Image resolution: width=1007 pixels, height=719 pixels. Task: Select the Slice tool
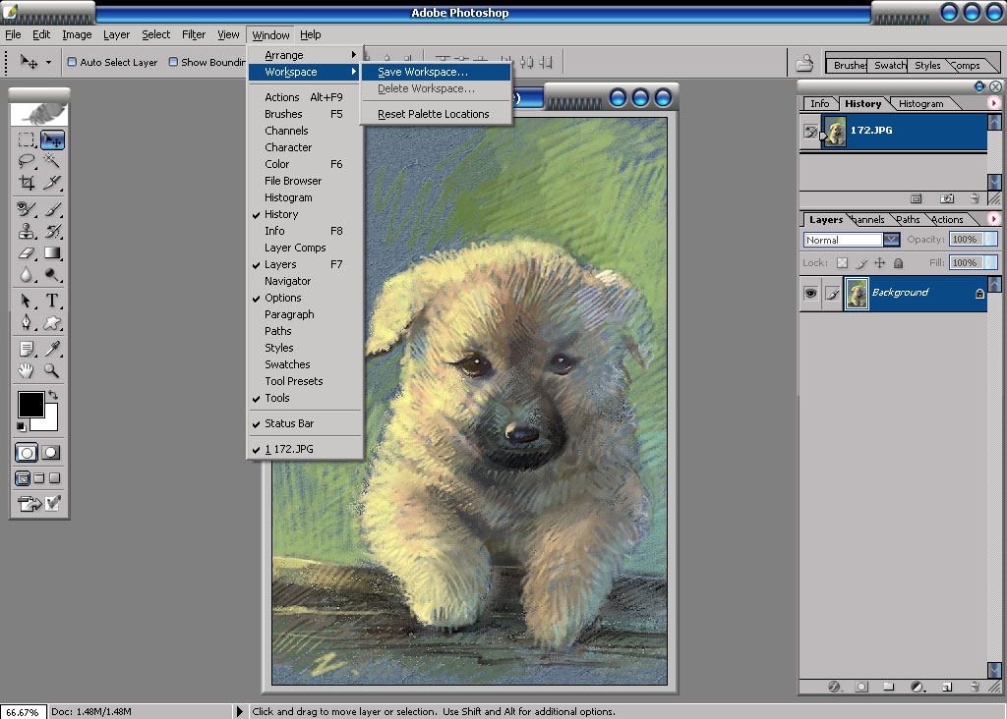(52, 182)
